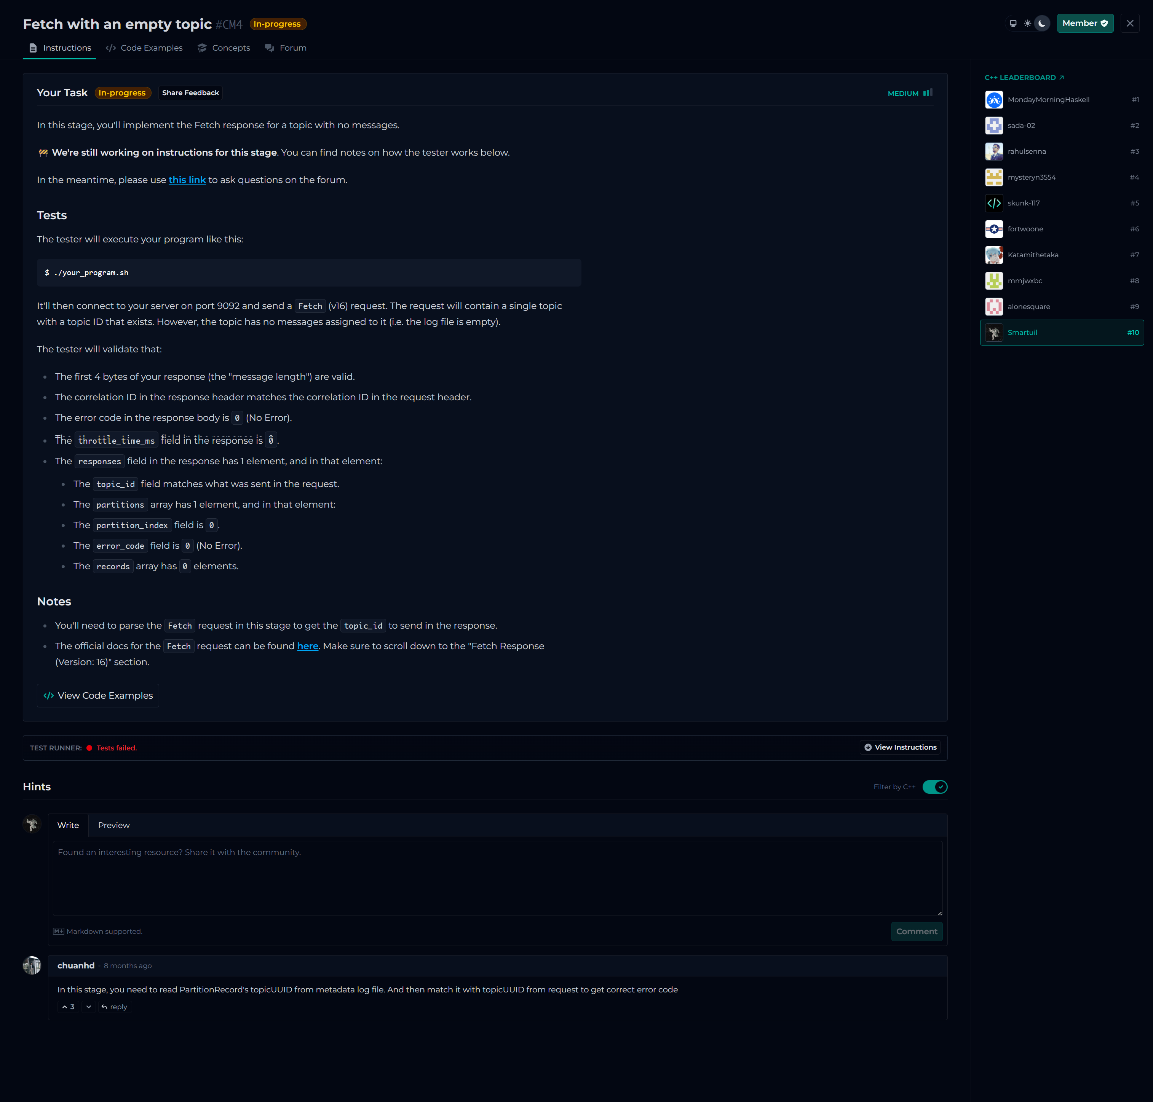The image size is (1153, 1102).
Task: Expand downvote chevron on chuanhd's comment
Action: 89,1007
